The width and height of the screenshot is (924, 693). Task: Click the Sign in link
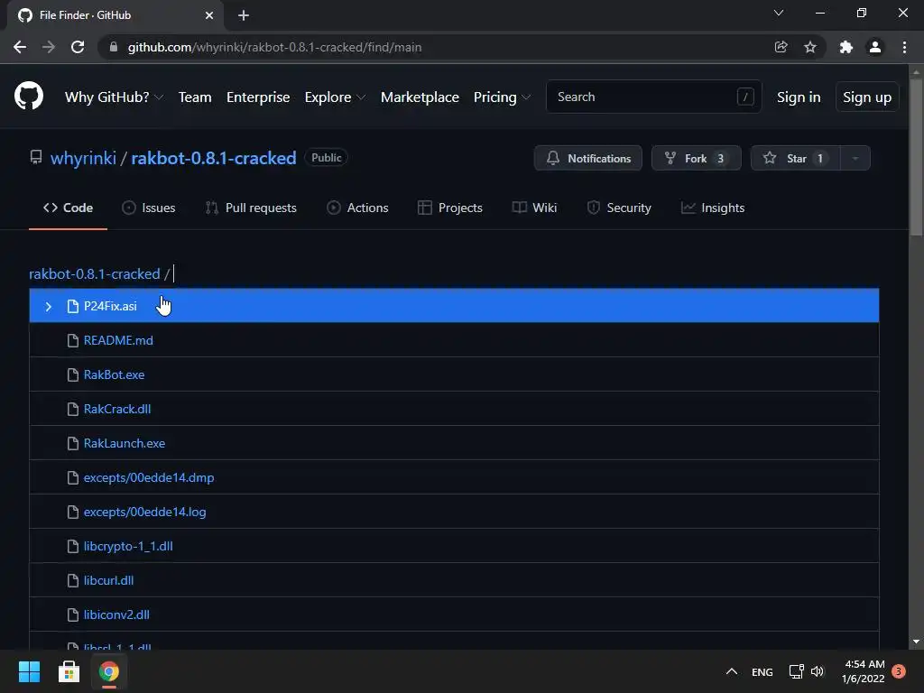[799, 97]
